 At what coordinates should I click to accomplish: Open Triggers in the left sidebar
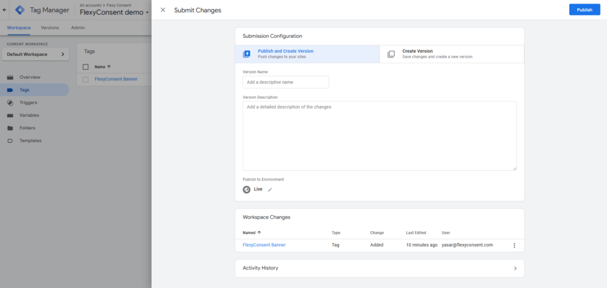[28, 103]
